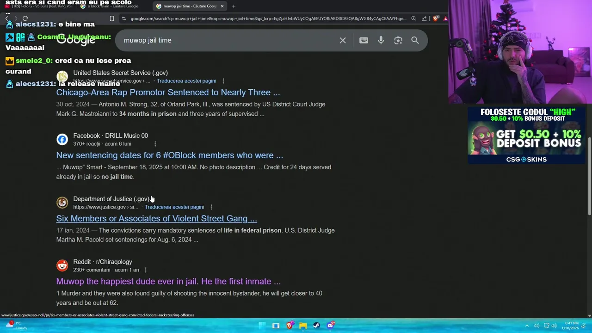Go to the Google logo homepage
The width and height of the screenshot is (592, 333).
[x=76, y=40]
